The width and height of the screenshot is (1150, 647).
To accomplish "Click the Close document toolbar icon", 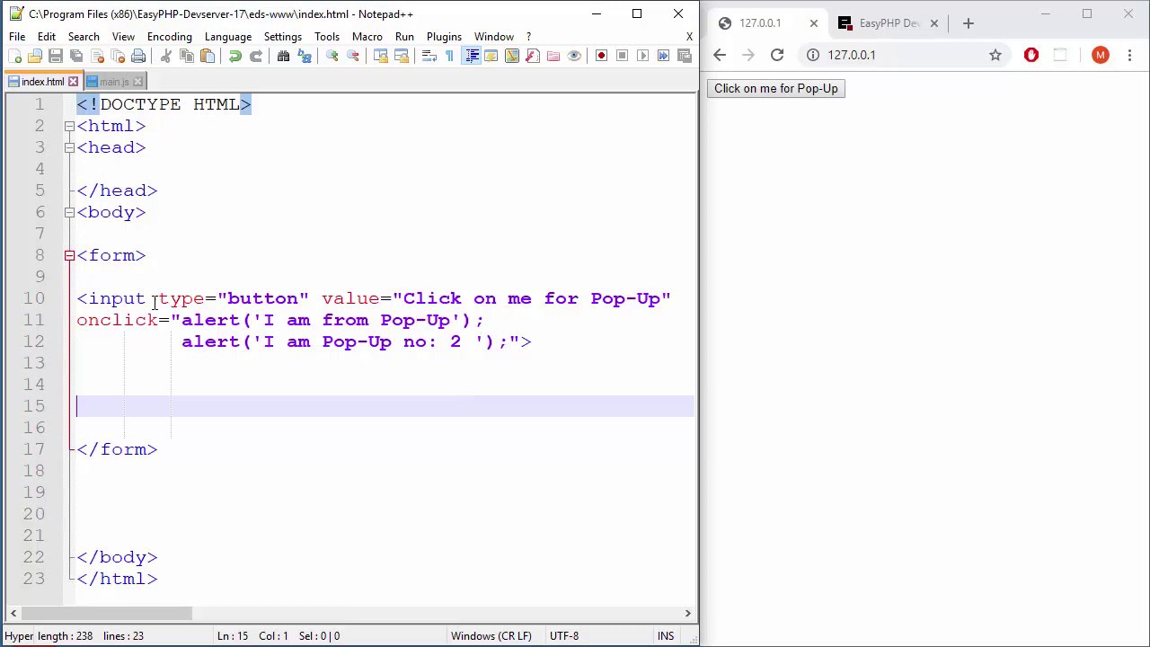I will 97,56.
